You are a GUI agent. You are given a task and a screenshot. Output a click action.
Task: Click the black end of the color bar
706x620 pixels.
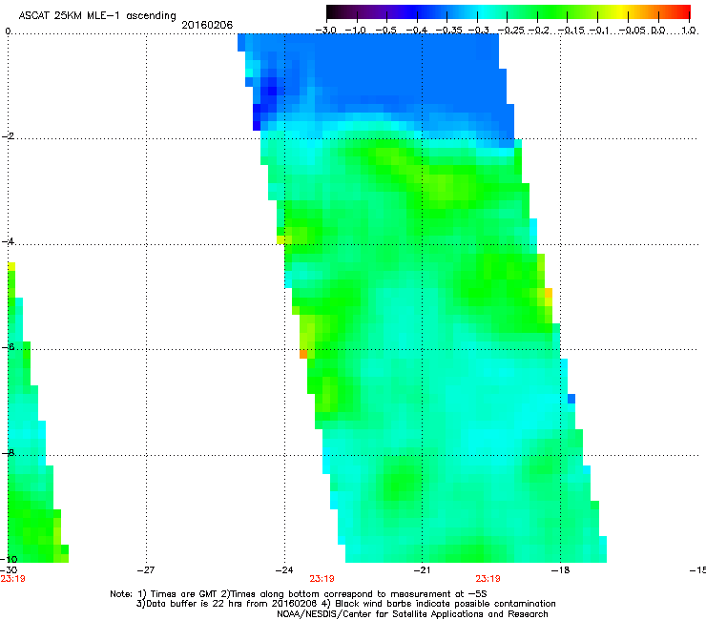pyautogui.click(x=331, y=12)
